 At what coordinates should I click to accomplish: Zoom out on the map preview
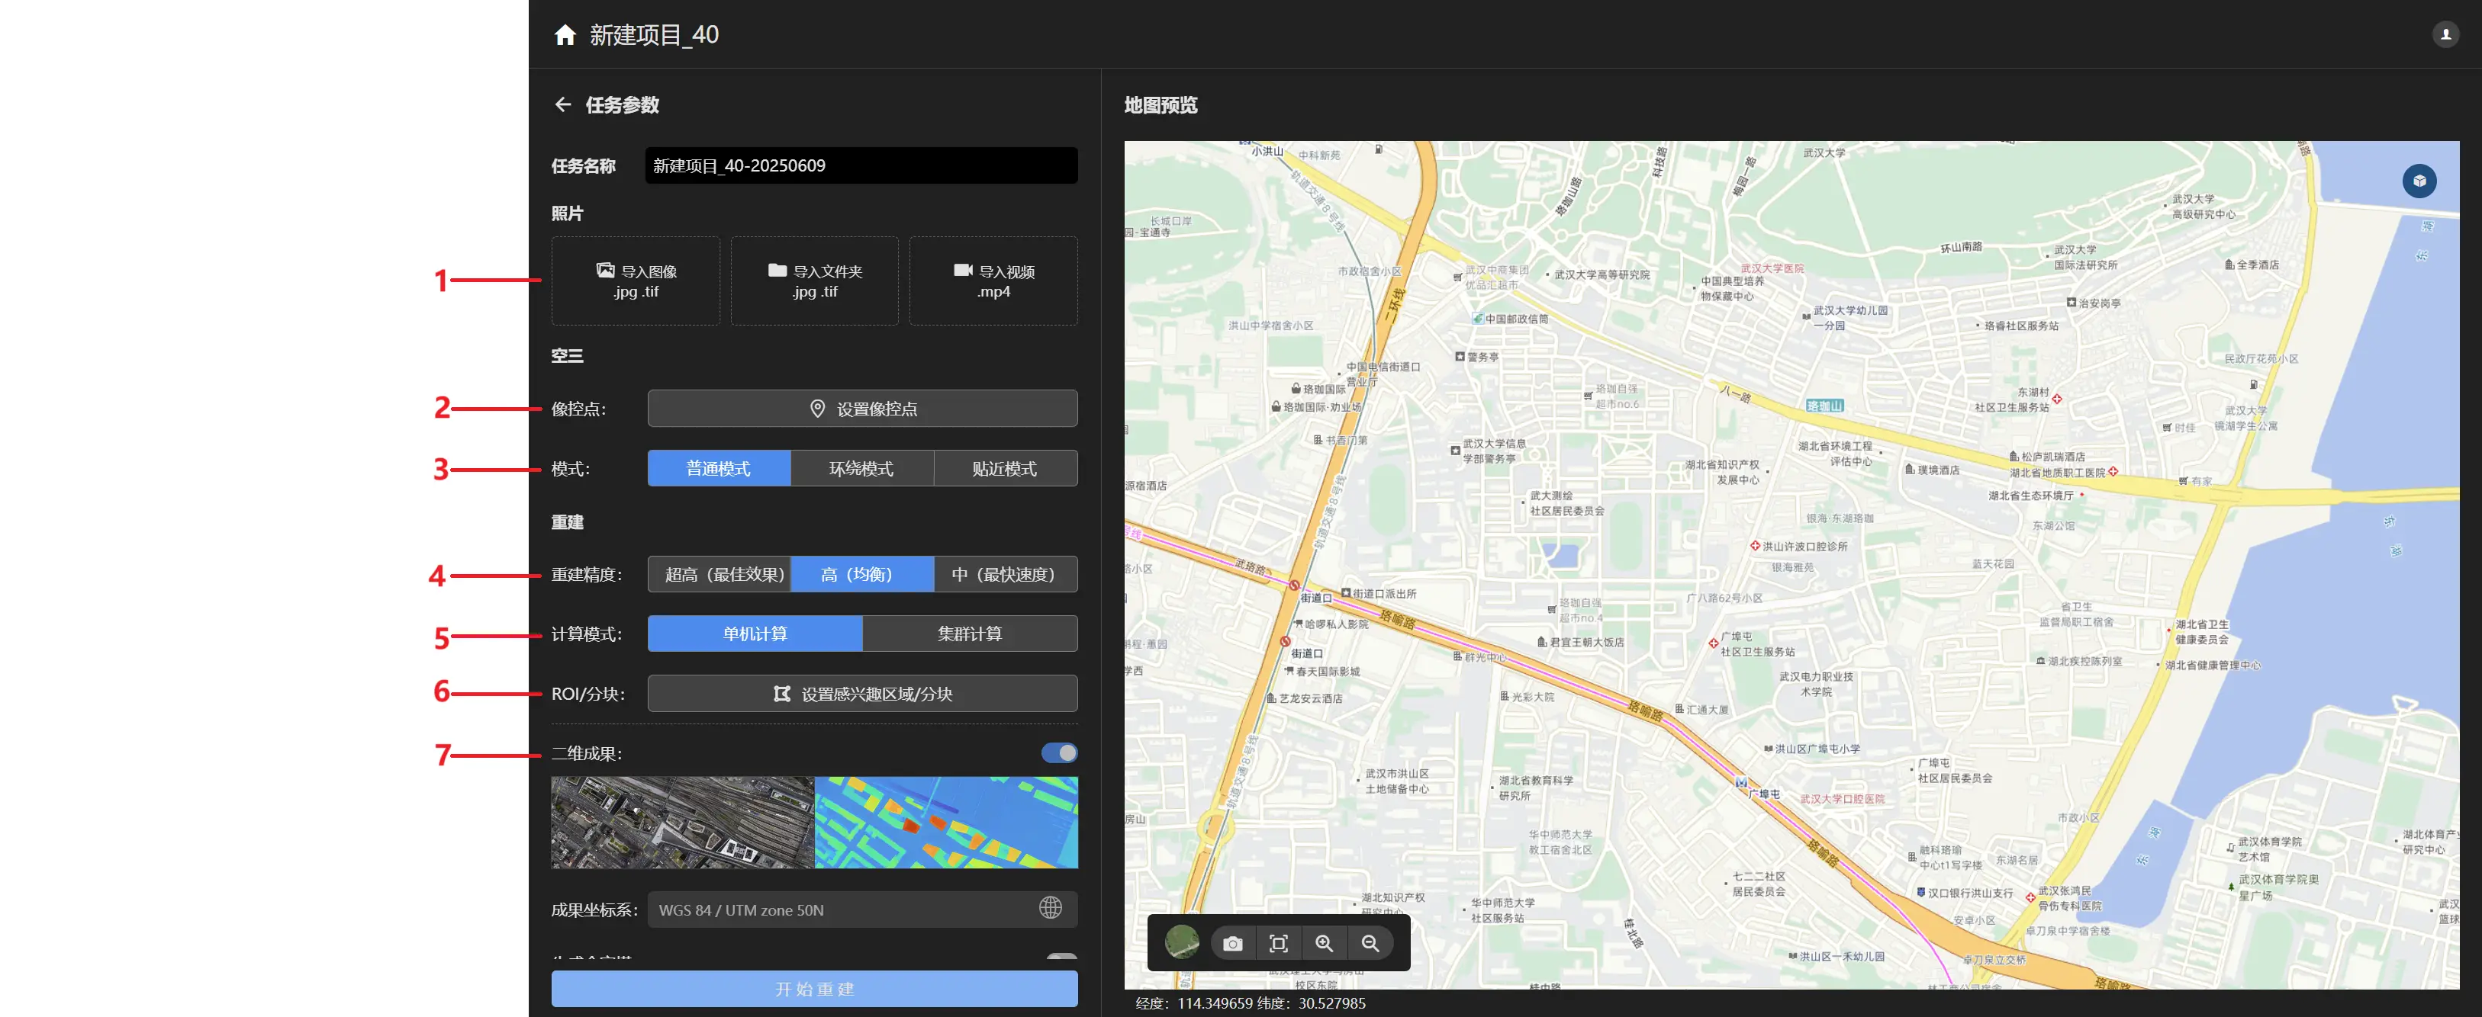pos(1370,943)
